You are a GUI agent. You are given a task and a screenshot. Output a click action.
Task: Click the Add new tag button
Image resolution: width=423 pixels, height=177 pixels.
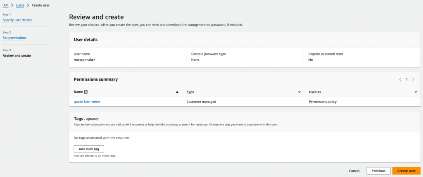89,149
